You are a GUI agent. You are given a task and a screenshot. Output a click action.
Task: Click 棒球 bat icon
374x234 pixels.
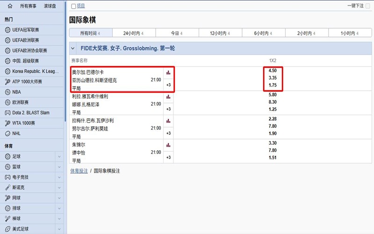[7, 219]
